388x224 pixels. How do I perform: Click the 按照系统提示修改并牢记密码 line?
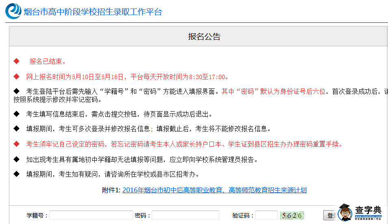[x=57, y=99]
